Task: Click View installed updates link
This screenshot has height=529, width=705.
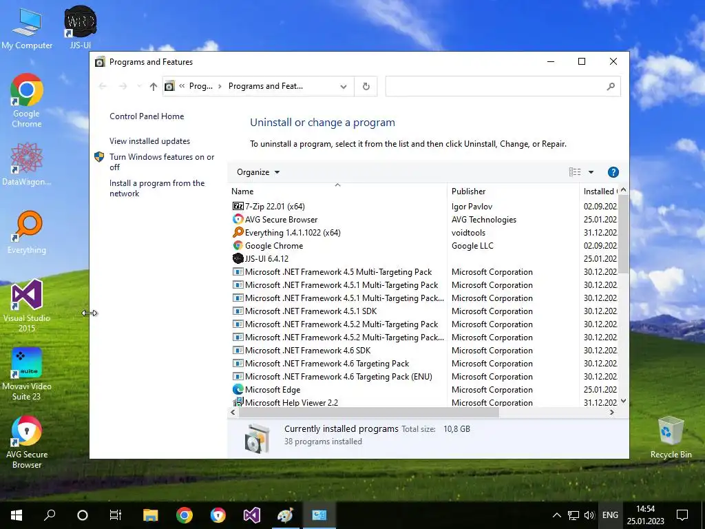Action: pyautogui.click(x=149, y=141)
